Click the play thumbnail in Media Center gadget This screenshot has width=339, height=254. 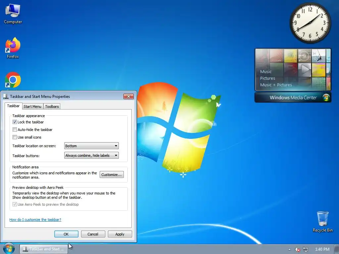coord(305,69)
